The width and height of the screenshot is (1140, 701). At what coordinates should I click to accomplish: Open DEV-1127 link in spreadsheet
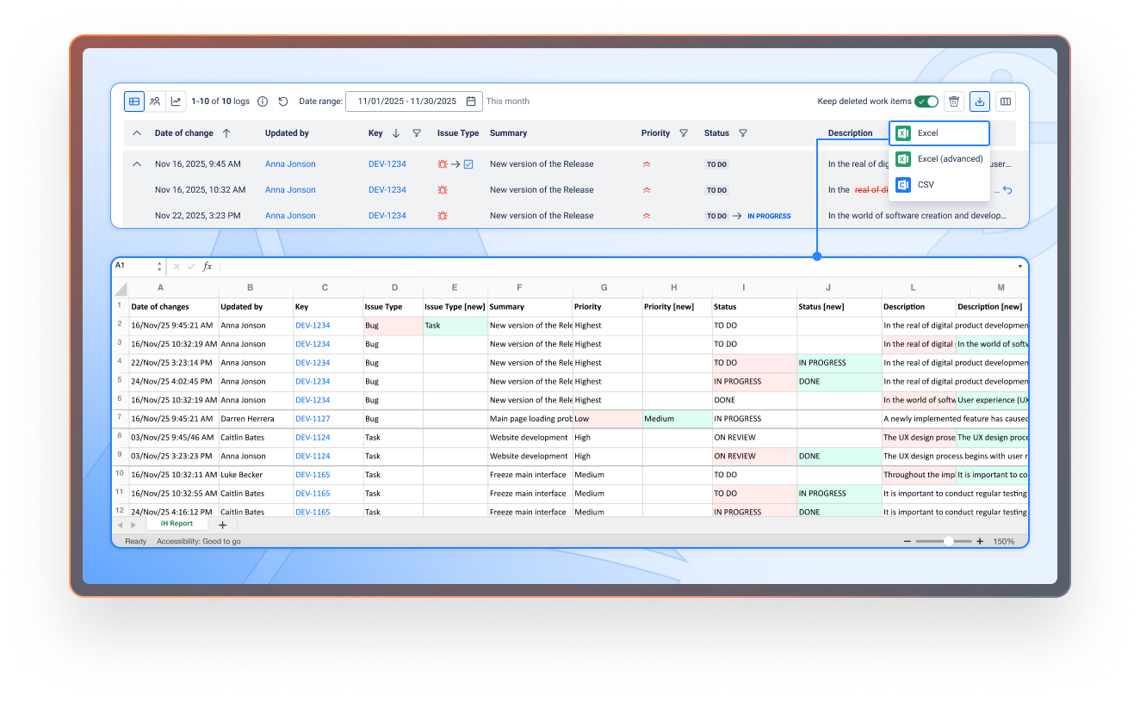(313, 419)
